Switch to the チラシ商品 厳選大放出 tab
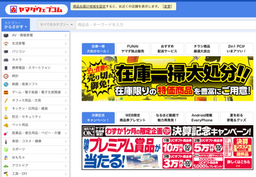The image size is (256, 177). click(202, 49)
